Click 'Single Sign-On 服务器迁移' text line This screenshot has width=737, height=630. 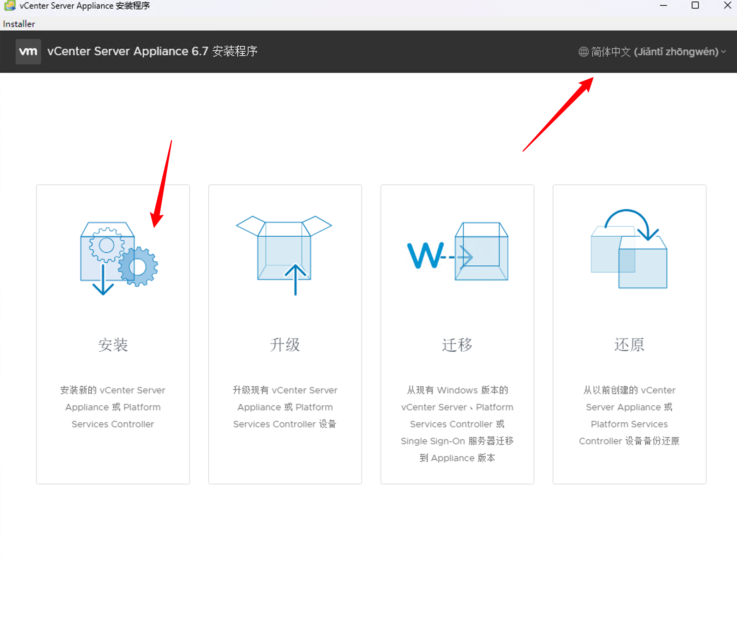click(x=457, y=441)
